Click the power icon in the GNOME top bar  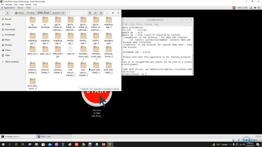pos(259,8)
